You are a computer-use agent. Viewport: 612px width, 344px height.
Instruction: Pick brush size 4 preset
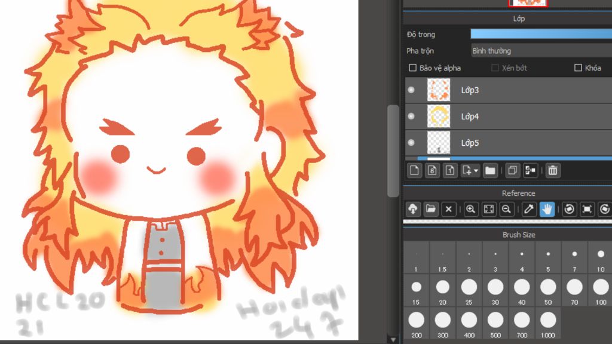522,257
